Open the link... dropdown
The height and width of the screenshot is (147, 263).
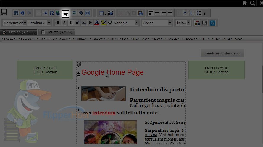pyautogui.click(x=183, y=23)
